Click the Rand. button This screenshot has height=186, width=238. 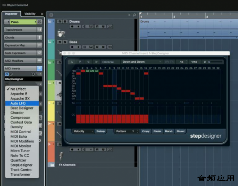pyautogui.click(x=169, y=131)
